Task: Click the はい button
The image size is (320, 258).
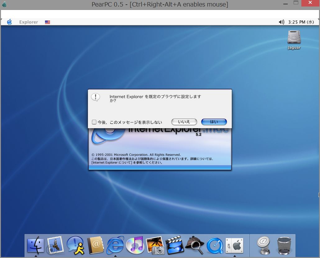Action: tap(214, 122)
